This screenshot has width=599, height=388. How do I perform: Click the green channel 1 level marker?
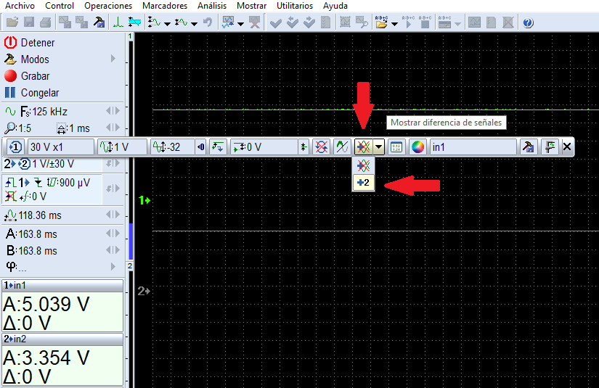[x=144, y=199]
